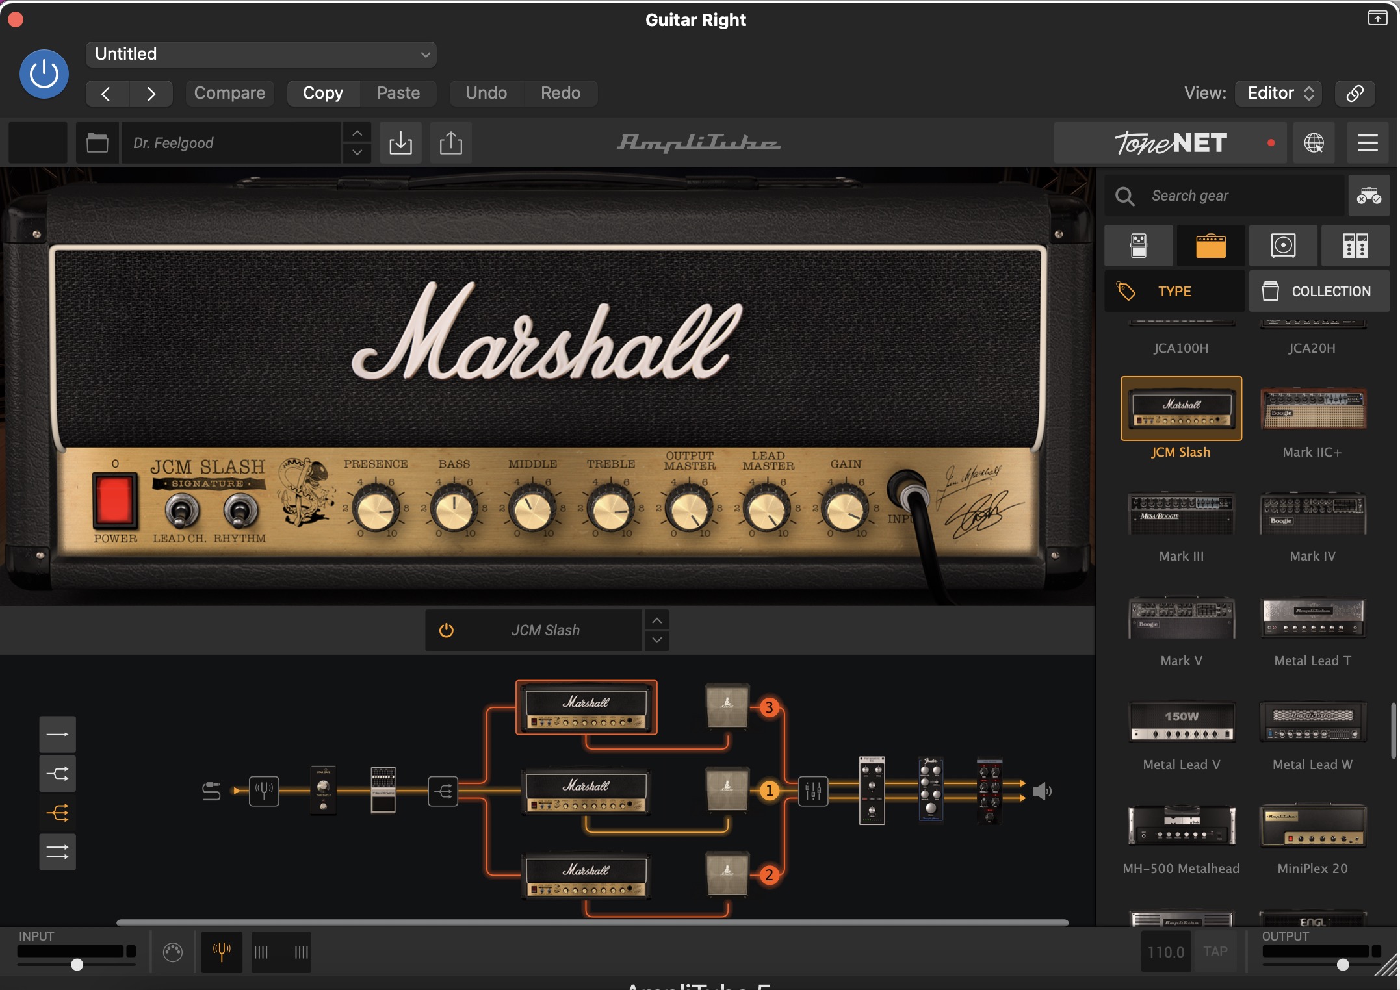Open the preset browser folder icon
Image resolution: width=1400 pixels, height=990 pixels.
pyautogui.click(x=97, y=142)
